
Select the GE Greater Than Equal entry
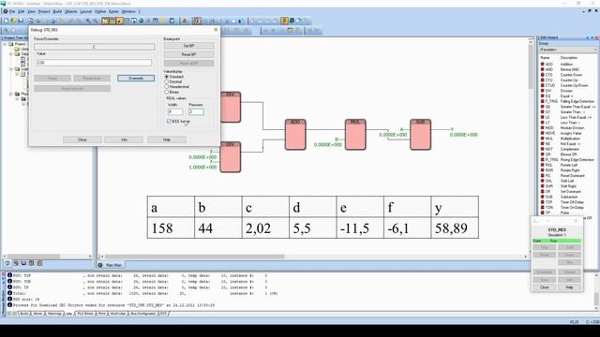coord(567,107)
